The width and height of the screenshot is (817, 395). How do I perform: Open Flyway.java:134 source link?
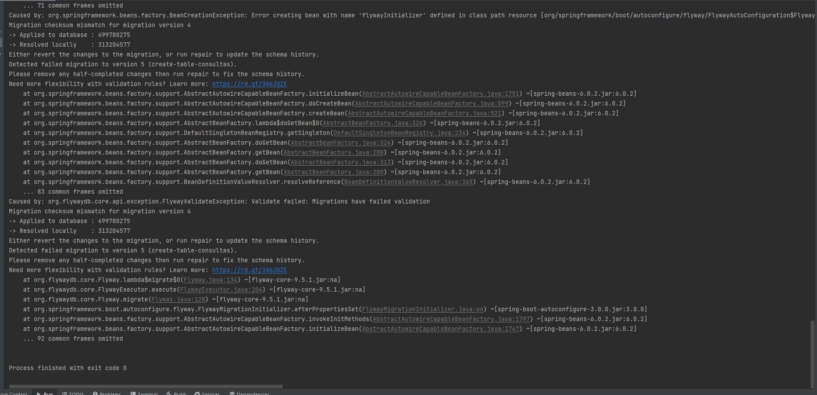[x=210, y=280]
